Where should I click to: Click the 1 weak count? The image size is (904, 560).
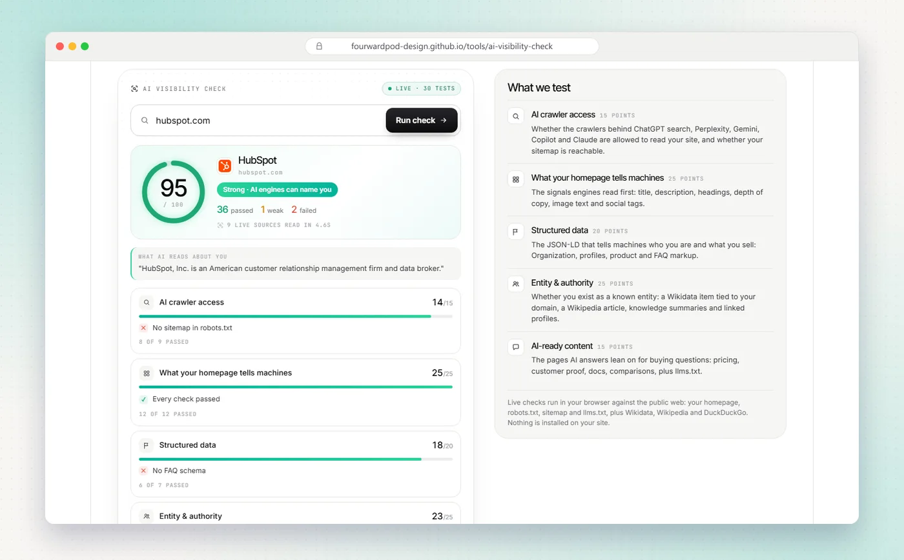[272, 210]
